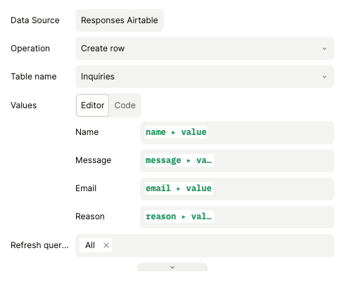
Task: Click the Table name chevron arrow
Action: click(324, 77)
